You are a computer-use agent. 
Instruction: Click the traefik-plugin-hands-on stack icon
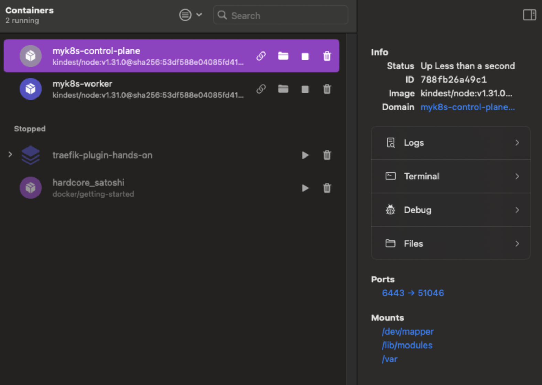[x=31, y=155]
